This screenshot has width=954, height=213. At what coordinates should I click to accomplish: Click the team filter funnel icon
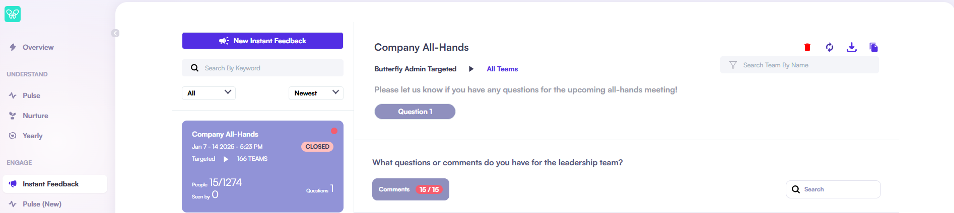pos(733,65)
